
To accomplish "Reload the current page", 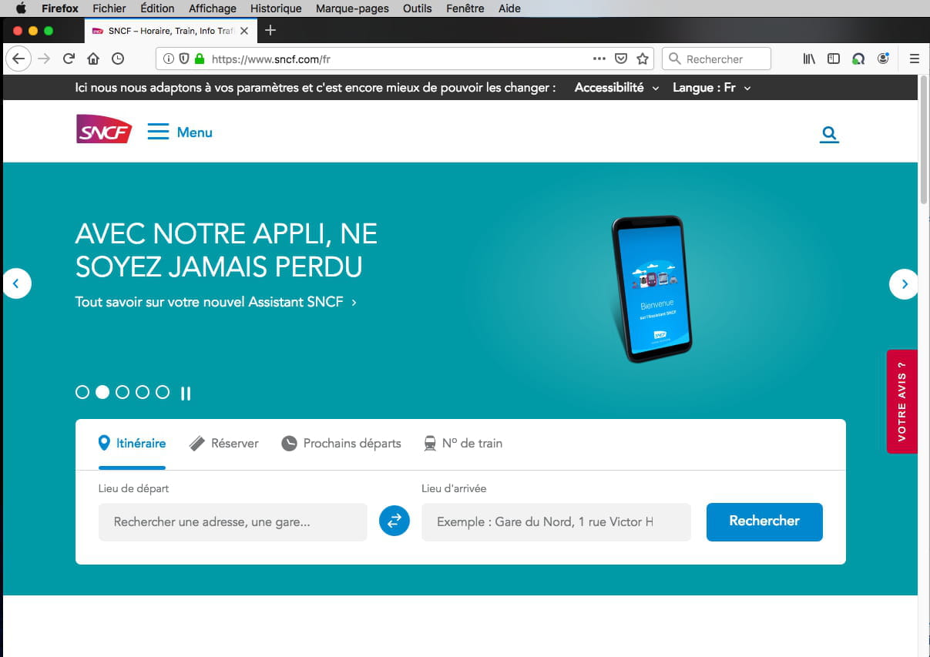I will [69, 59].
